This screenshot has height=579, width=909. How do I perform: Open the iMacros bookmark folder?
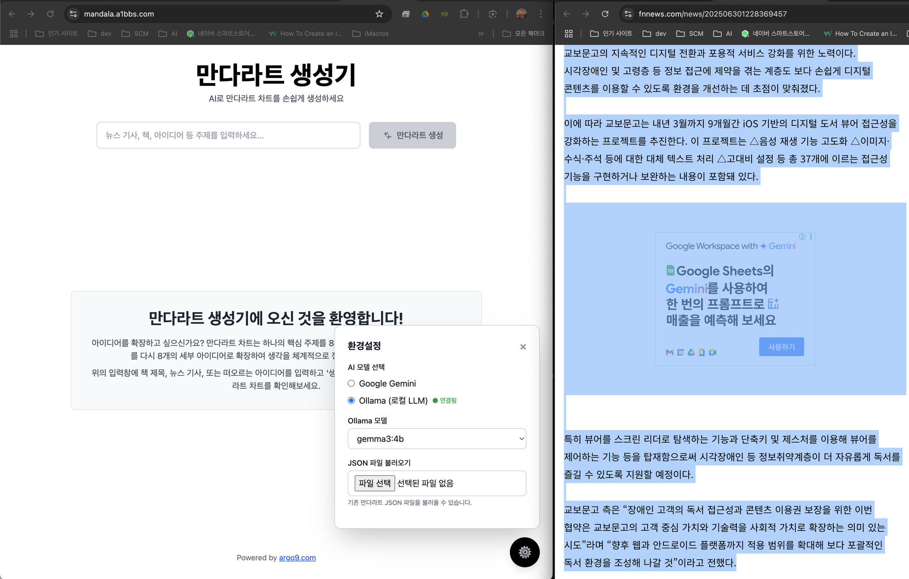[370, 33]
